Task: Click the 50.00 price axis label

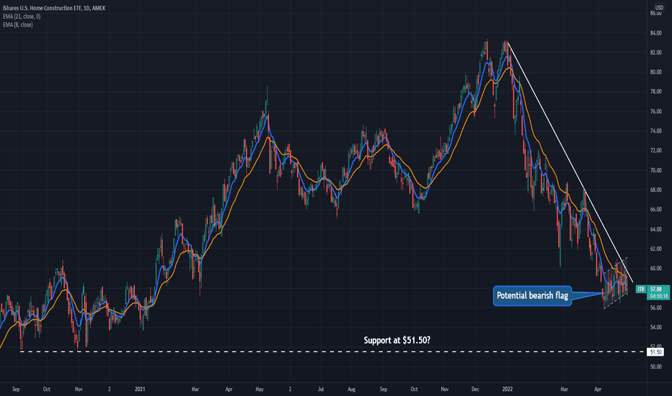Action: click(x=655, y=367)
